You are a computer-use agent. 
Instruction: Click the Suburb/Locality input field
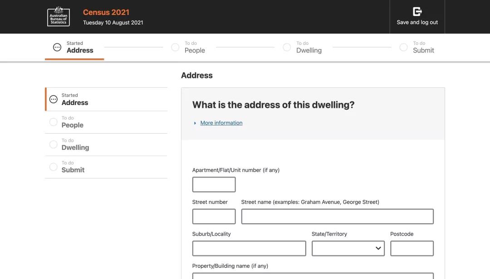click(x=249, y=248)
